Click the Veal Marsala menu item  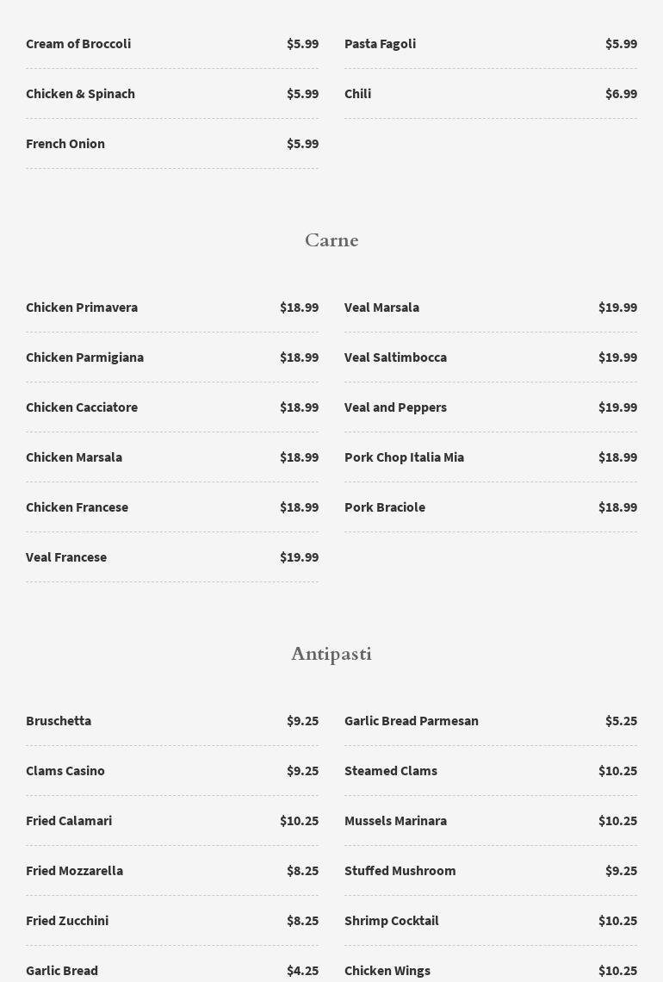(x=381, y=308)
